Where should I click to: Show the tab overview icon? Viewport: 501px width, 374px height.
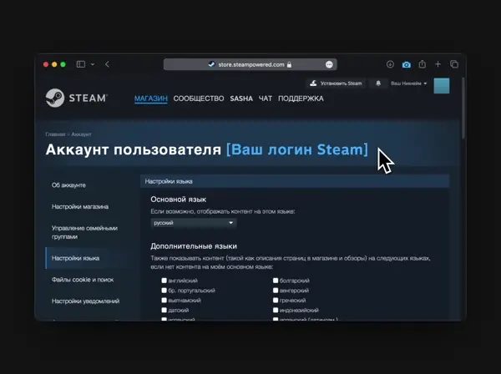pos(454,64)
